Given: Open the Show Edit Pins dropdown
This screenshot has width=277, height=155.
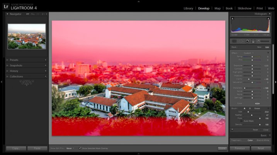Looking at the screenshot, I should [x=70, y=148].
